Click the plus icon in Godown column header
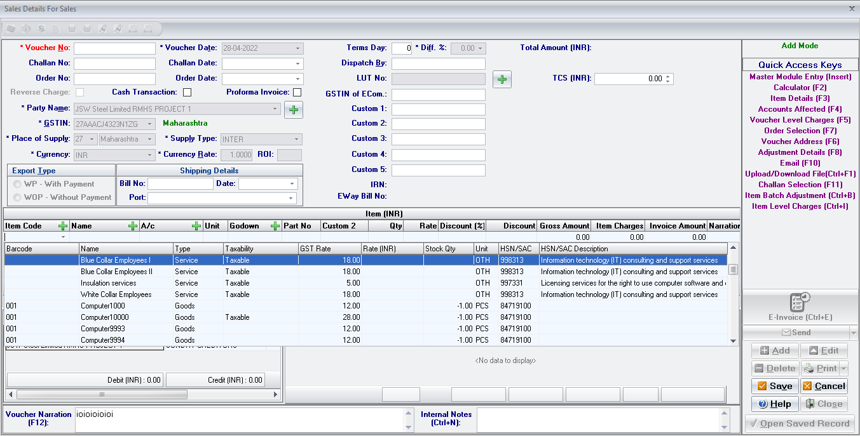Image resolution: width=860 pixels, height=436 pixels. [x=275, y=226]
